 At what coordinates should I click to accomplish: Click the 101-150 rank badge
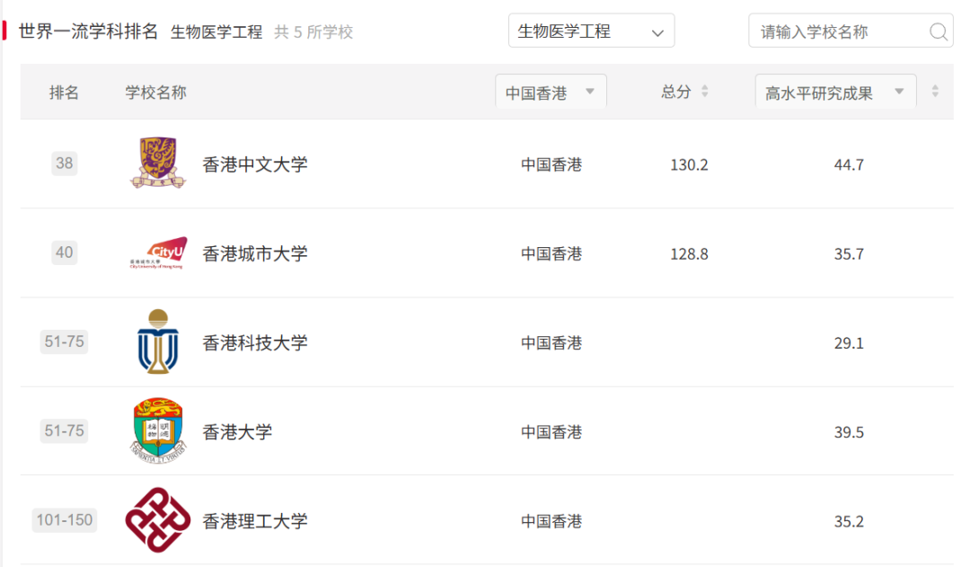pyautogui.click(x=64, y=520)
